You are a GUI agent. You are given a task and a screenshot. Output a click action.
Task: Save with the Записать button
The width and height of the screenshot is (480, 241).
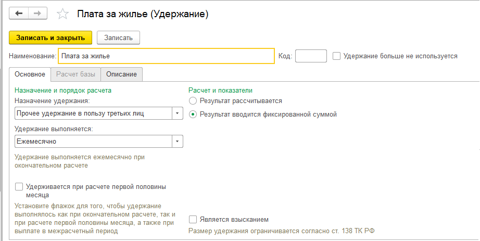tap(118, 37)
